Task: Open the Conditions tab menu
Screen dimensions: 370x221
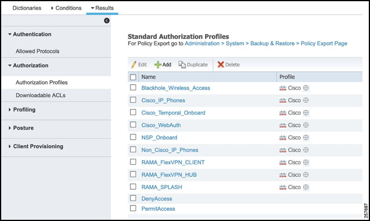Action: [x=66, y=8]
